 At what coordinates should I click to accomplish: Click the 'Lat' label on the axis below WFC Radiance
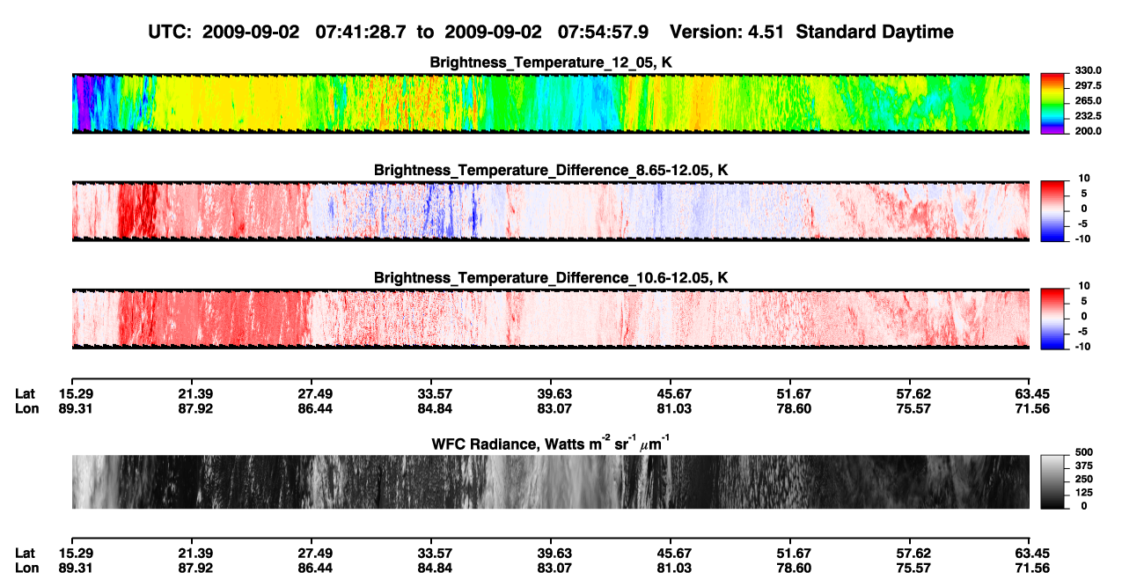(26, 553)
